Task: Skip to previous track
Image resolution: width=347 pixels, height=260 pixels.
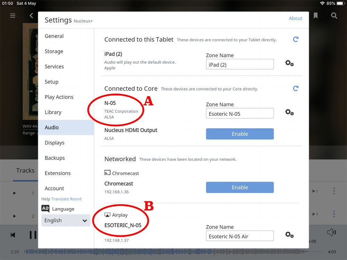Action: (x=13, y=235)
